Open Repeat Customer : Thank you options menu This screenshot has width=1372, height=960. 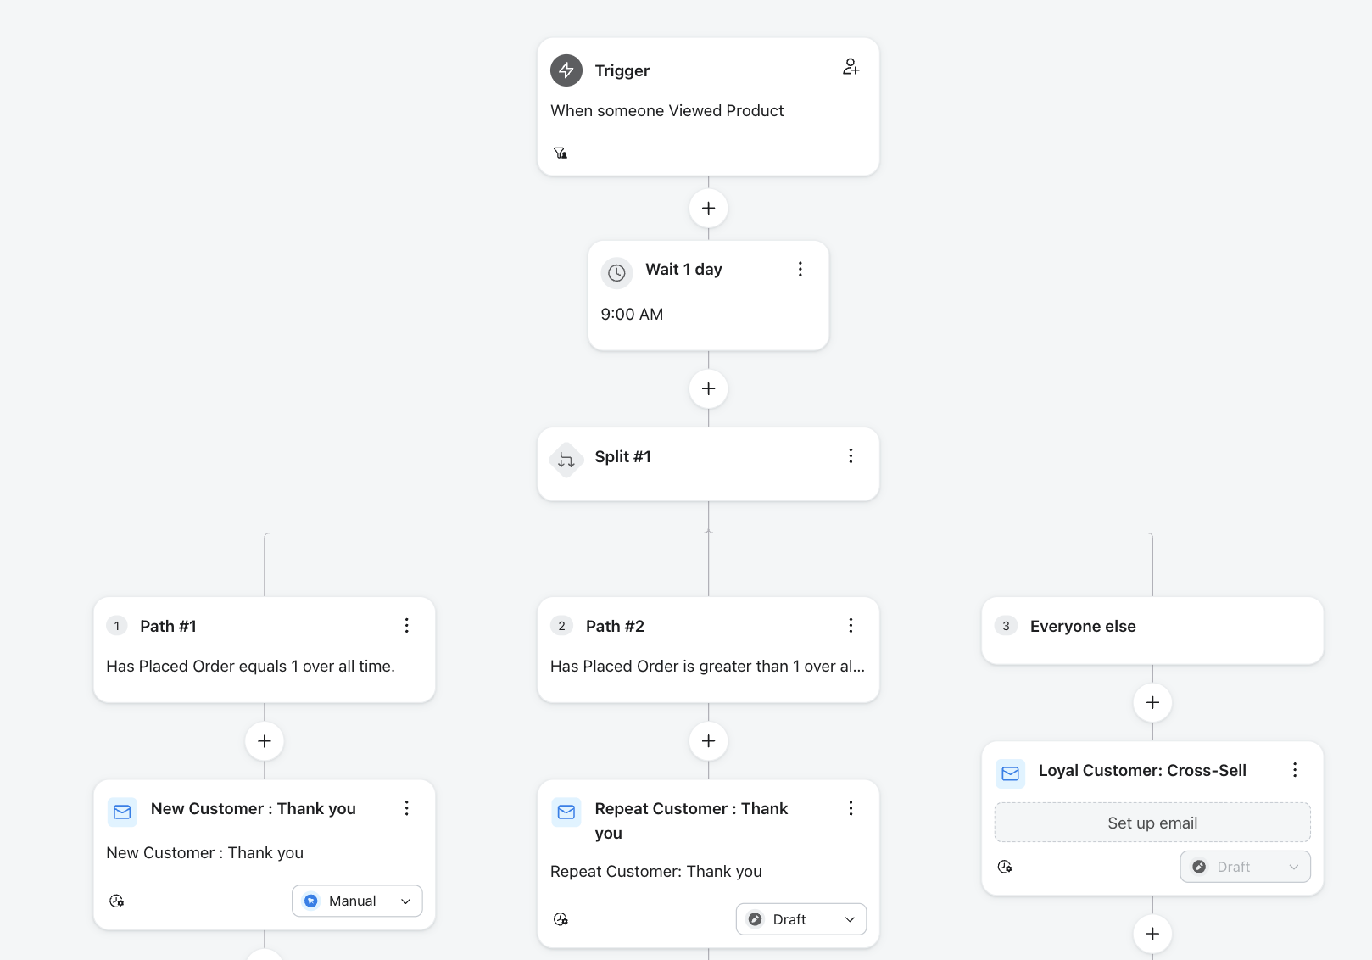851,808
